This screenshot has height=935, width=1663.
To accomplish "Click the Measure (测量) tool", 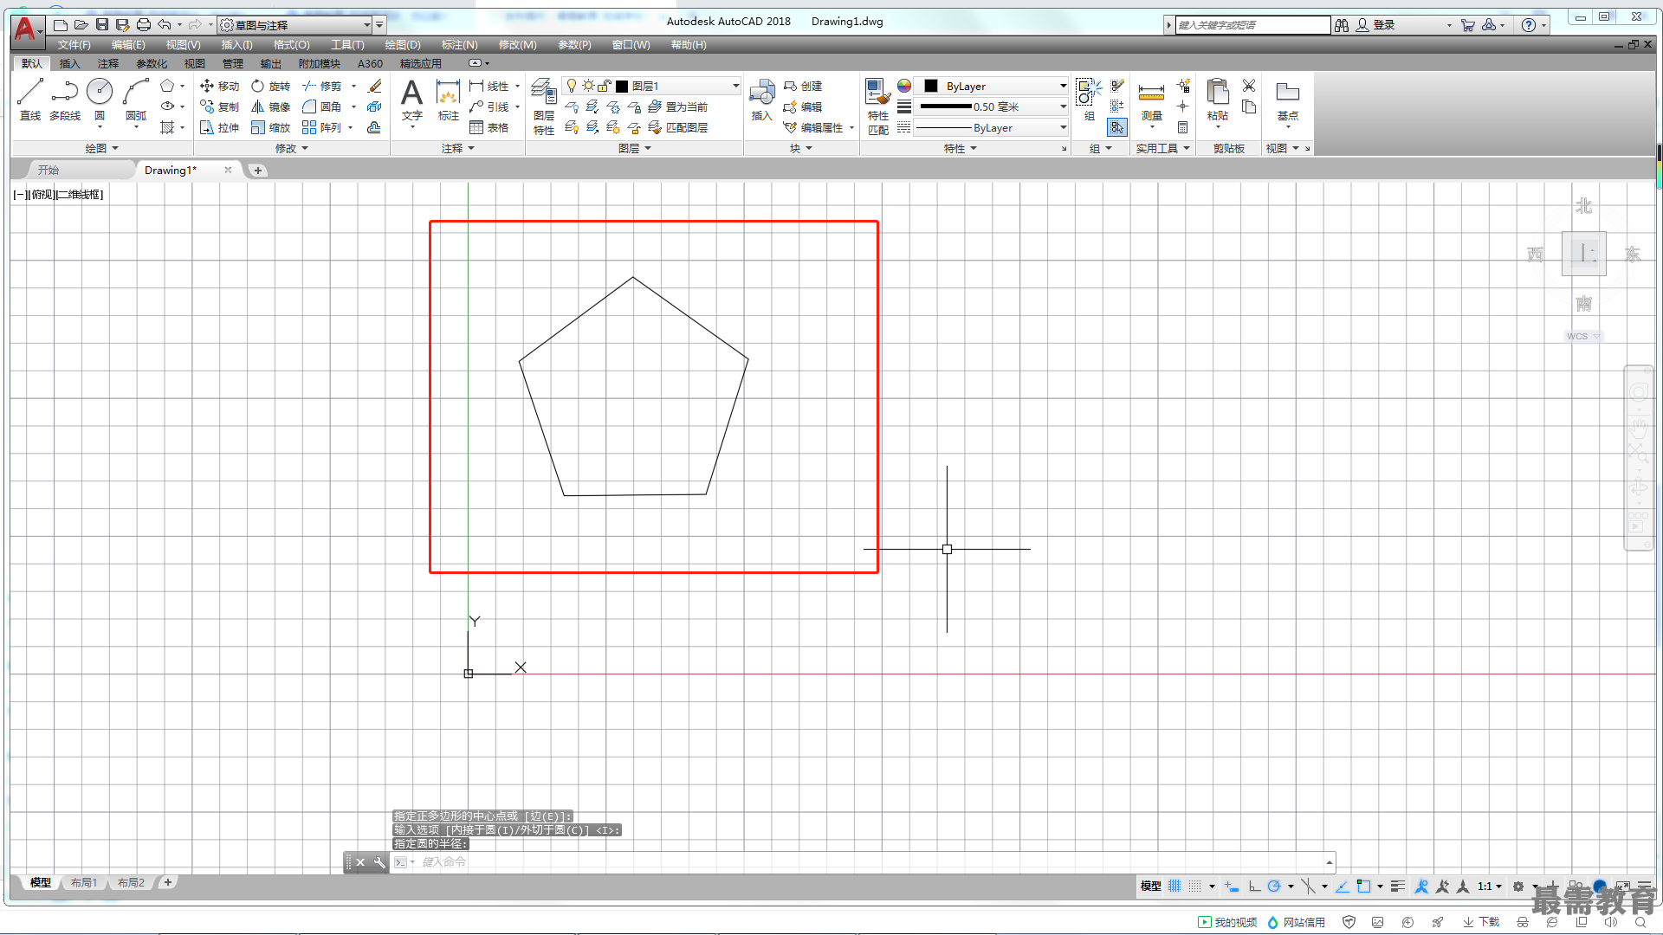I will [x=1151, y=102].
